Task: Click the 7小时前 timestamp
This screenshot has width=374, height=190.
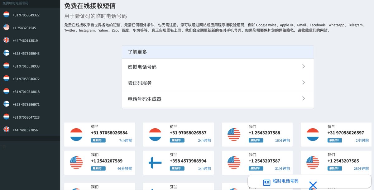Action: (x=126, y=140)
